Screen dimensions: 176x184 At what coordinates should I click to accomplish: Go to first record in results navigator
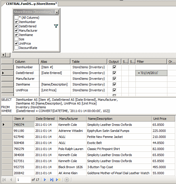(4, 180)
